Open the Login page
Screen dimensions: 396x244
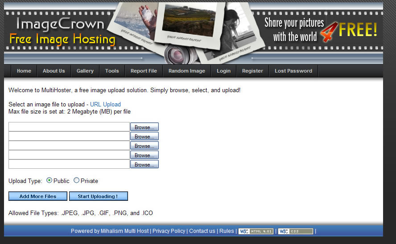[x=223, y=71]
